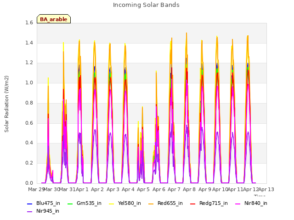This screenshot has width=294, height=220.
Task: Click the Apr 4 date tick label
Action: coord(128,189)
